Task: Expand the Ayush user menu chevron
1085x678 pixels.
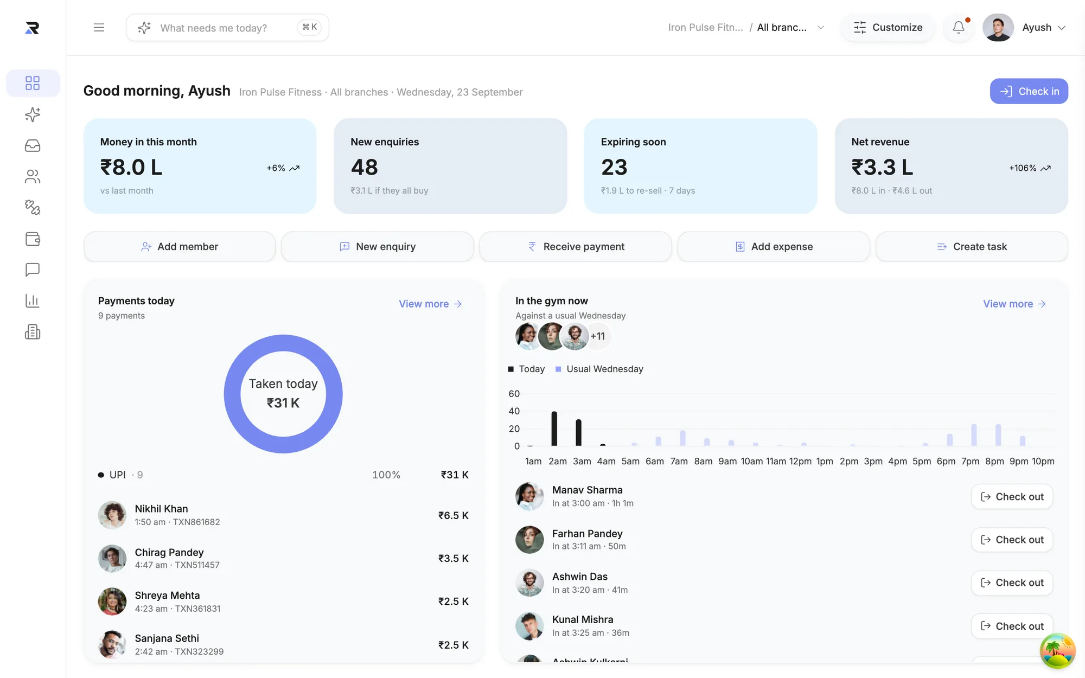Action: [1062, 28]
